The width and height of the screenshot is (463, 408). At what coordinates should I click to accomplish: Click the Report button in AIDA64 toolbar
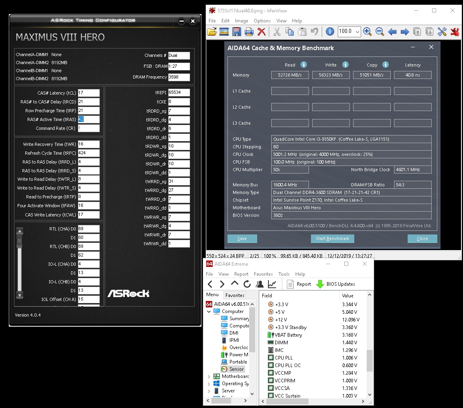click(x=299, y=284)
